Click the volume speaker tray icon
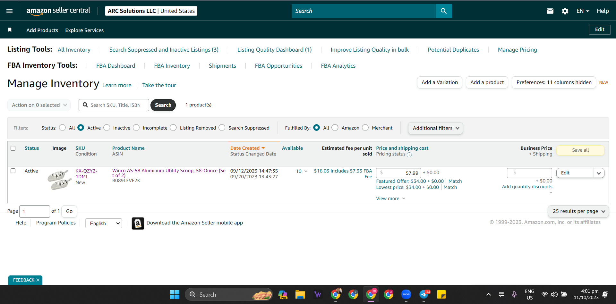 click(x=554, y=294)
